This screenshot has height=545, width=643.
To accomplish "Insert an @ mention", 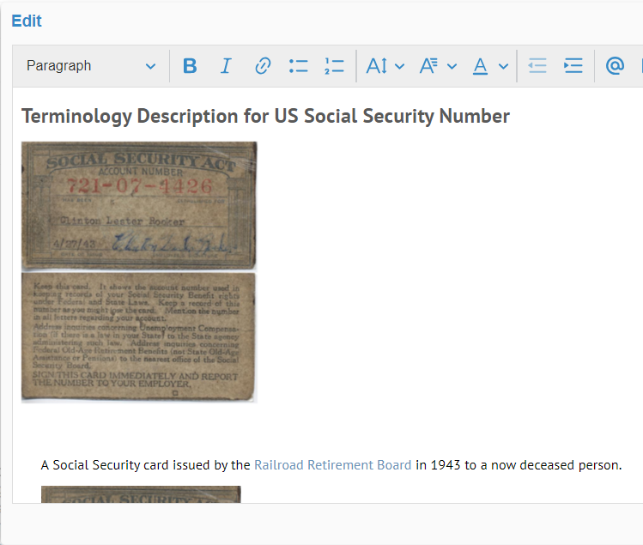I will [x=615, y=66].
